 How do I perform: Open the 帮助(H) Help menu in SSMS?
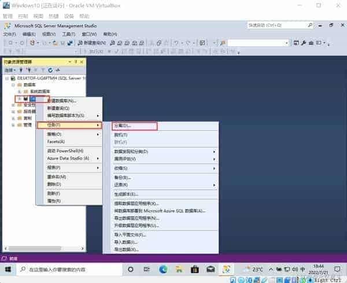pos(110,34)
